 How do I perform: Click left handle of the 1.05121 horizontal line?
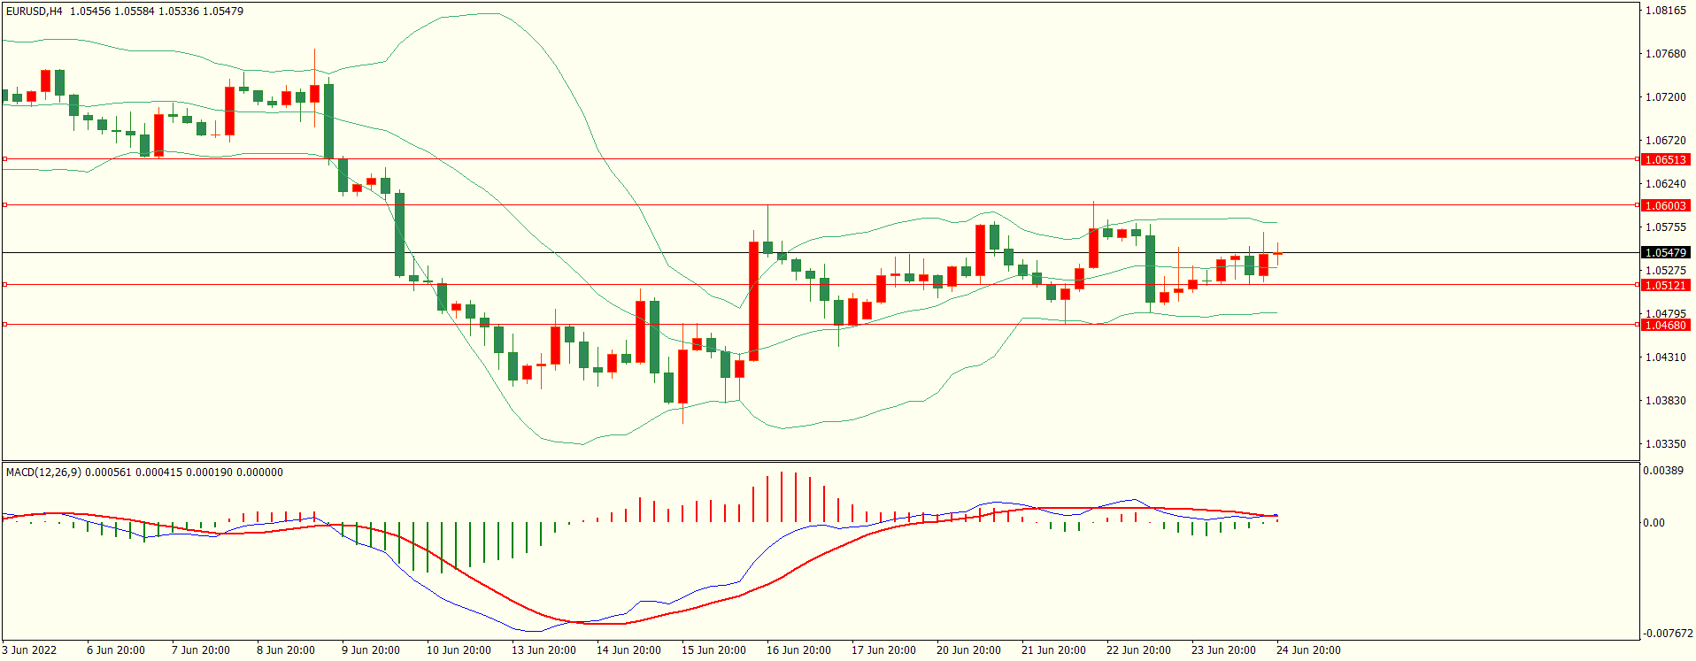(4, 284)
